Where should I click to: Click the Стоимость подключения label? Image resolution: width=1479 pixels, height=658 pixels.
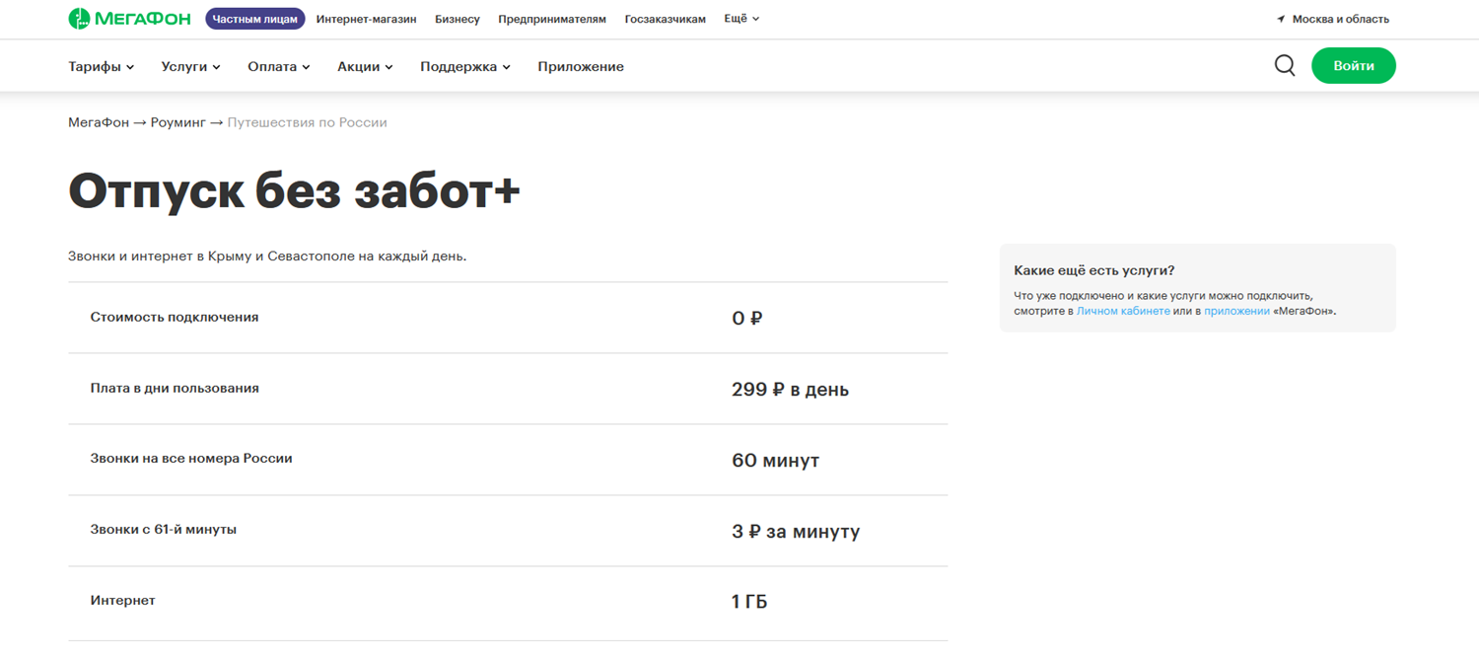point(175,318)
